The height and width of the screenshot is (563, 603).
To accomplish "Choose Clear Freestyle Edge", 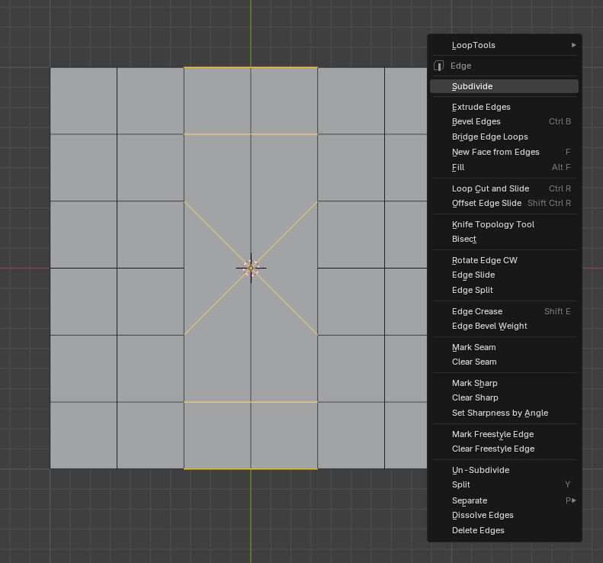I will point(504,449).
